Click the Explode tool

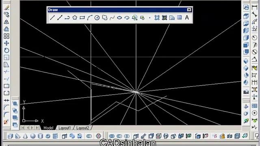(x=6, y=122)
